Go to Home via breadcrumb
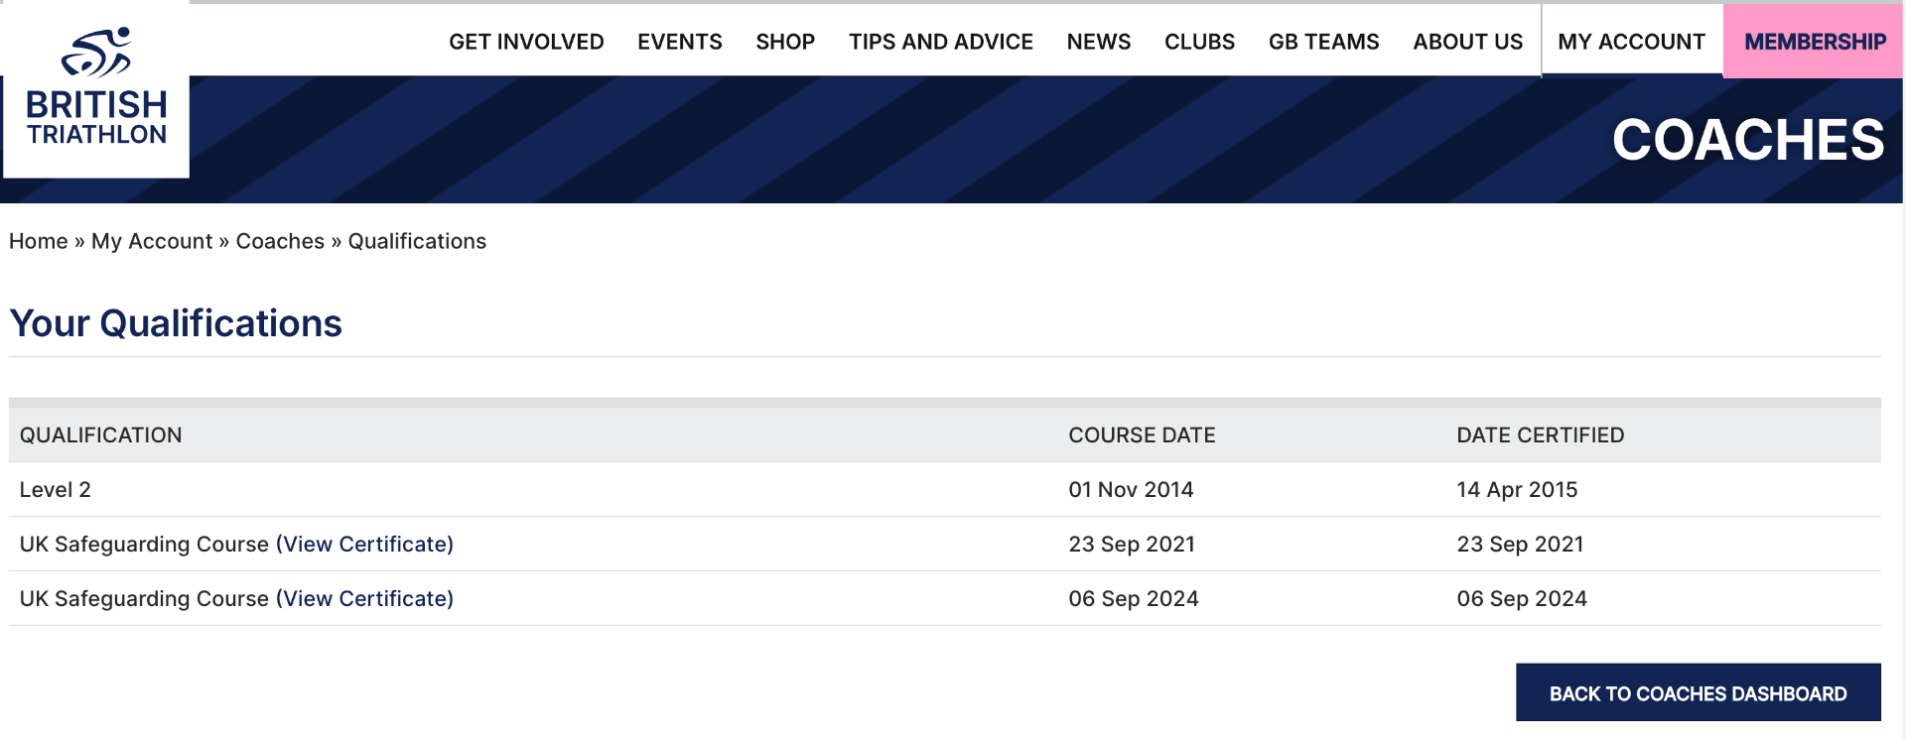Viewport: 1906px width, 741px height. pyautogui.click(x=38, y=241)
